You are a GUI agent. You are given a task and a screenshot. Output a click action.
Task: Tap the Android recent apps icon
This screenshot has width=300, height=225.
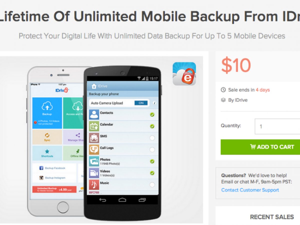pyautogui.click(x=142, y=200)
